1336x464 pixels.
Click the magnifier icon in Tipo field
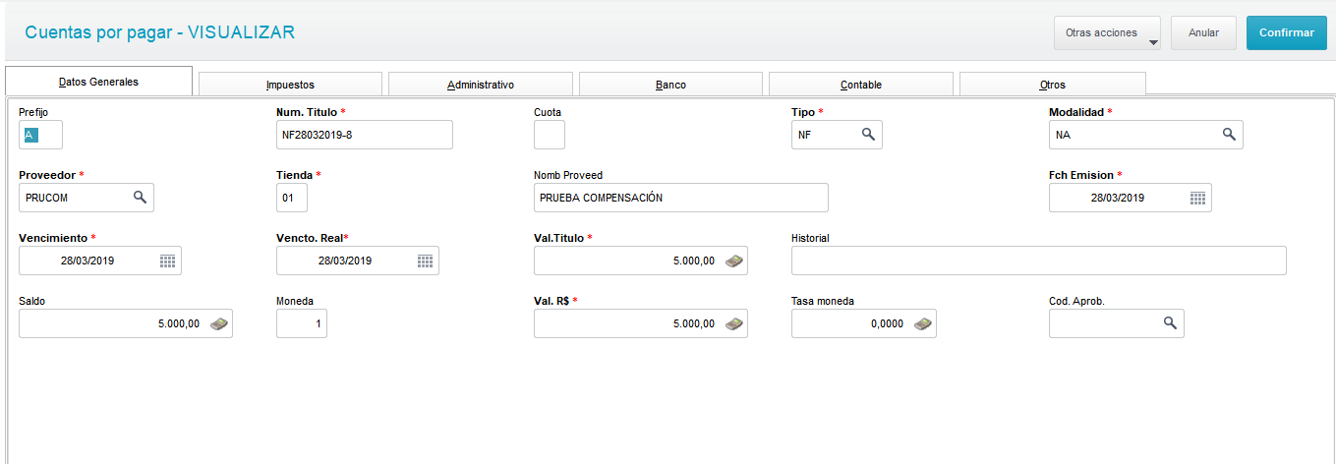tap(868, 134)
